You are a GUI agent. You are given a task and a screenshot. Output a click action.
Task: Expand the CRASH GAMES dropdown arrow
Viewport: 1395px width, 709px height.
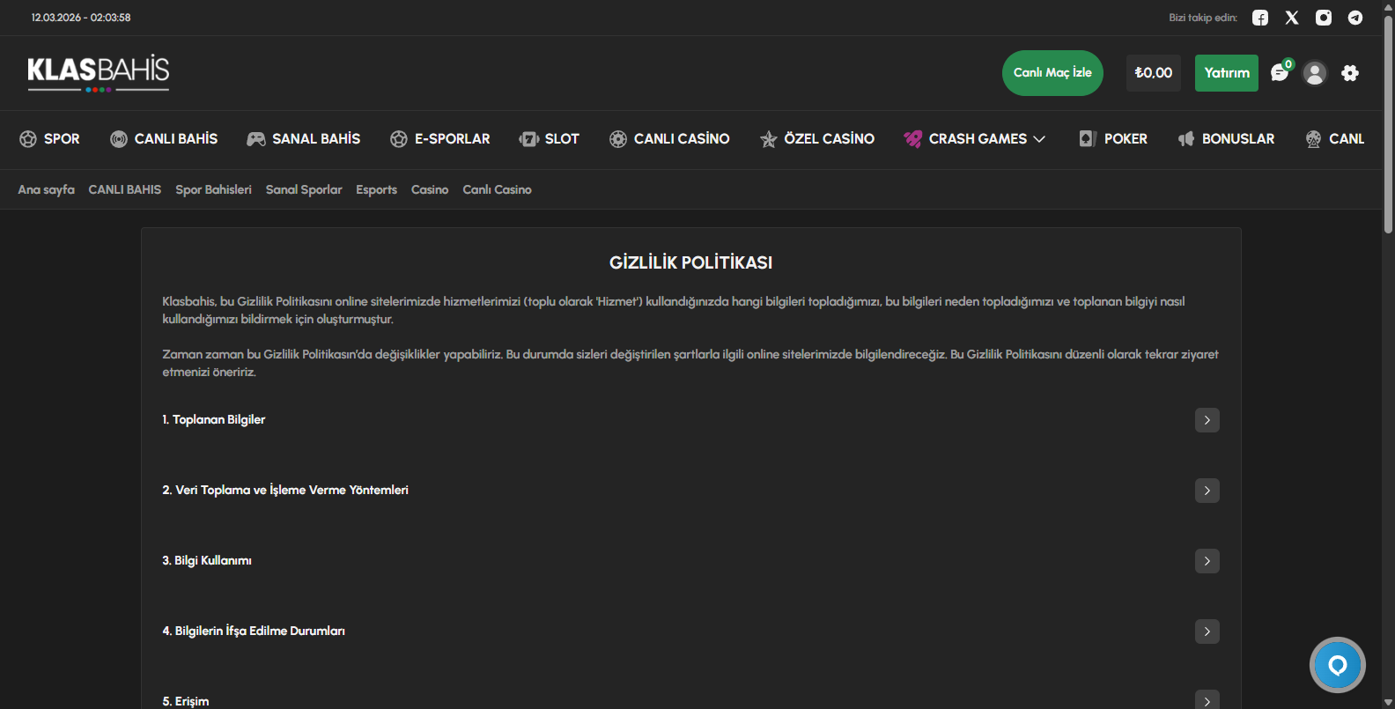point(1039,139)
